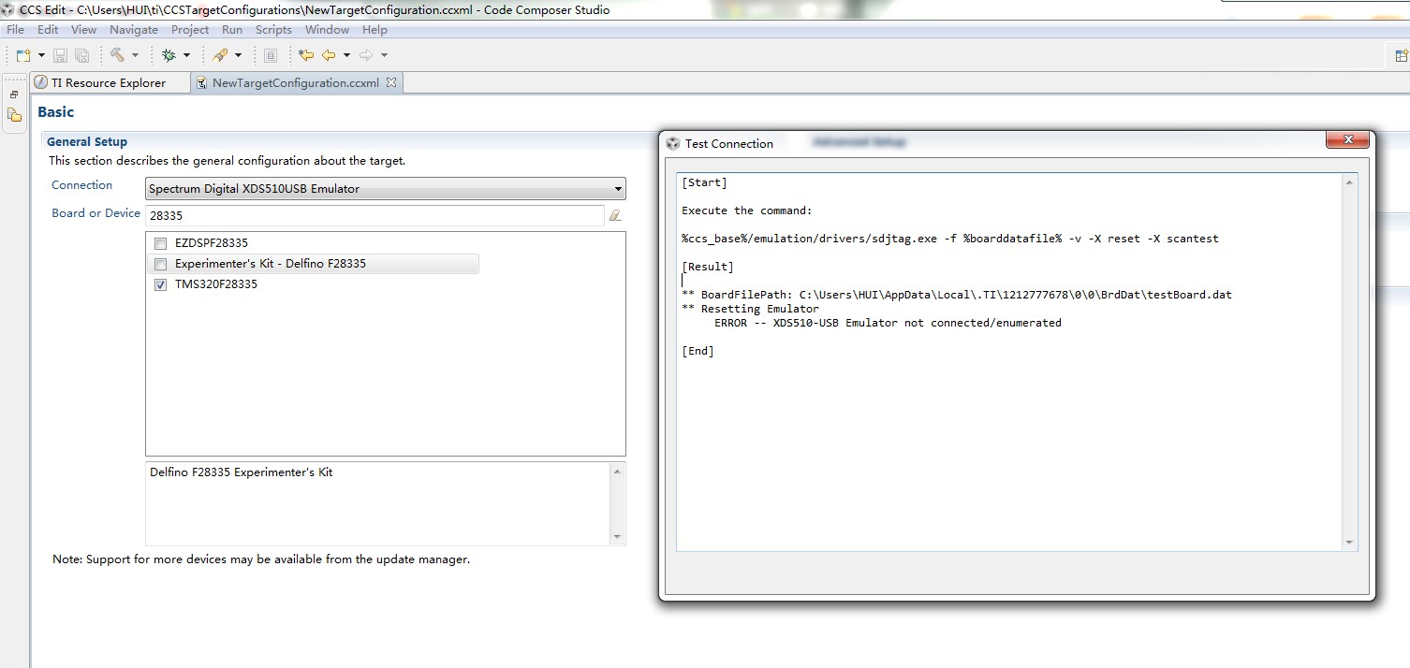
Task: Click the Back navigation arrow icon
Action: (x=329, y=56)
